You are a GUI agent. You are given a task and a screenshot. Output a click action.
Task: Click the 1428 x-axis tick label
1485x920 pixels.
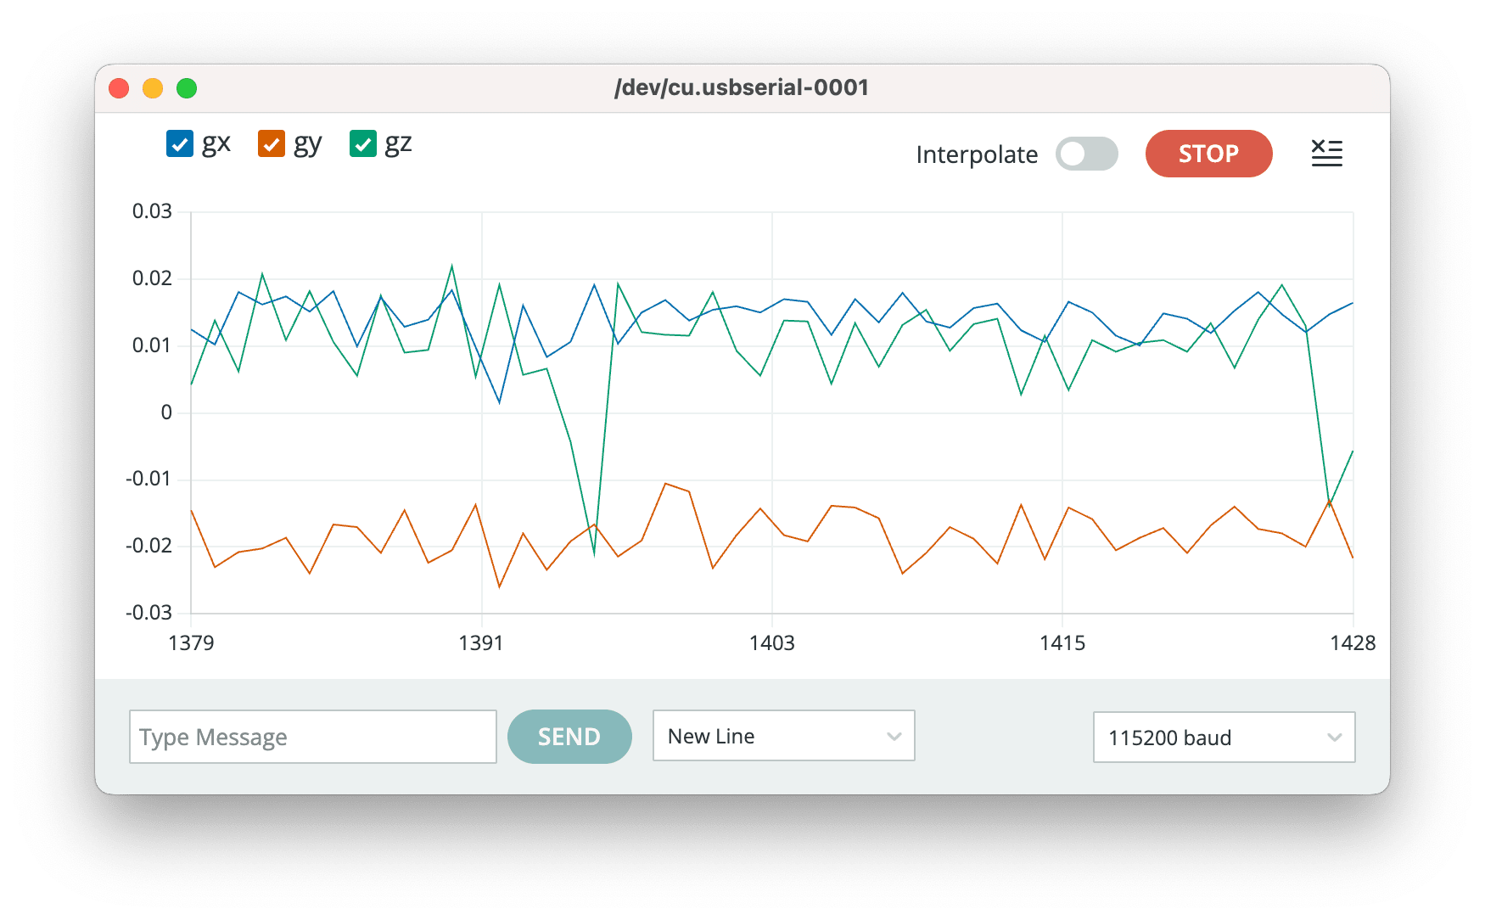[x=1352, y=642]
